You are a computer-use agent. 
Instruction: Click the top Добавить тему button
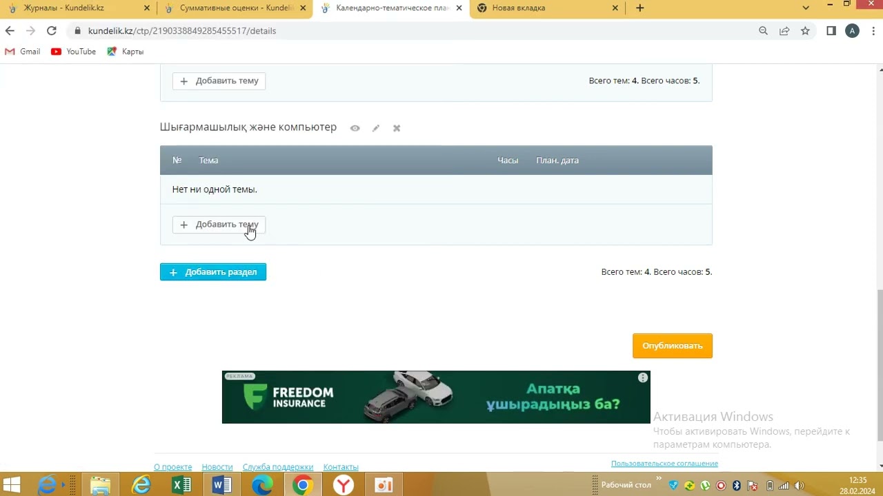(219, 81)
